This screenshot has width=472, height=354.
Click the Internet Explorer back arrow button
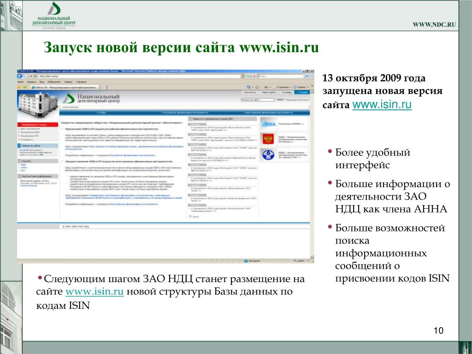point(19,76)
